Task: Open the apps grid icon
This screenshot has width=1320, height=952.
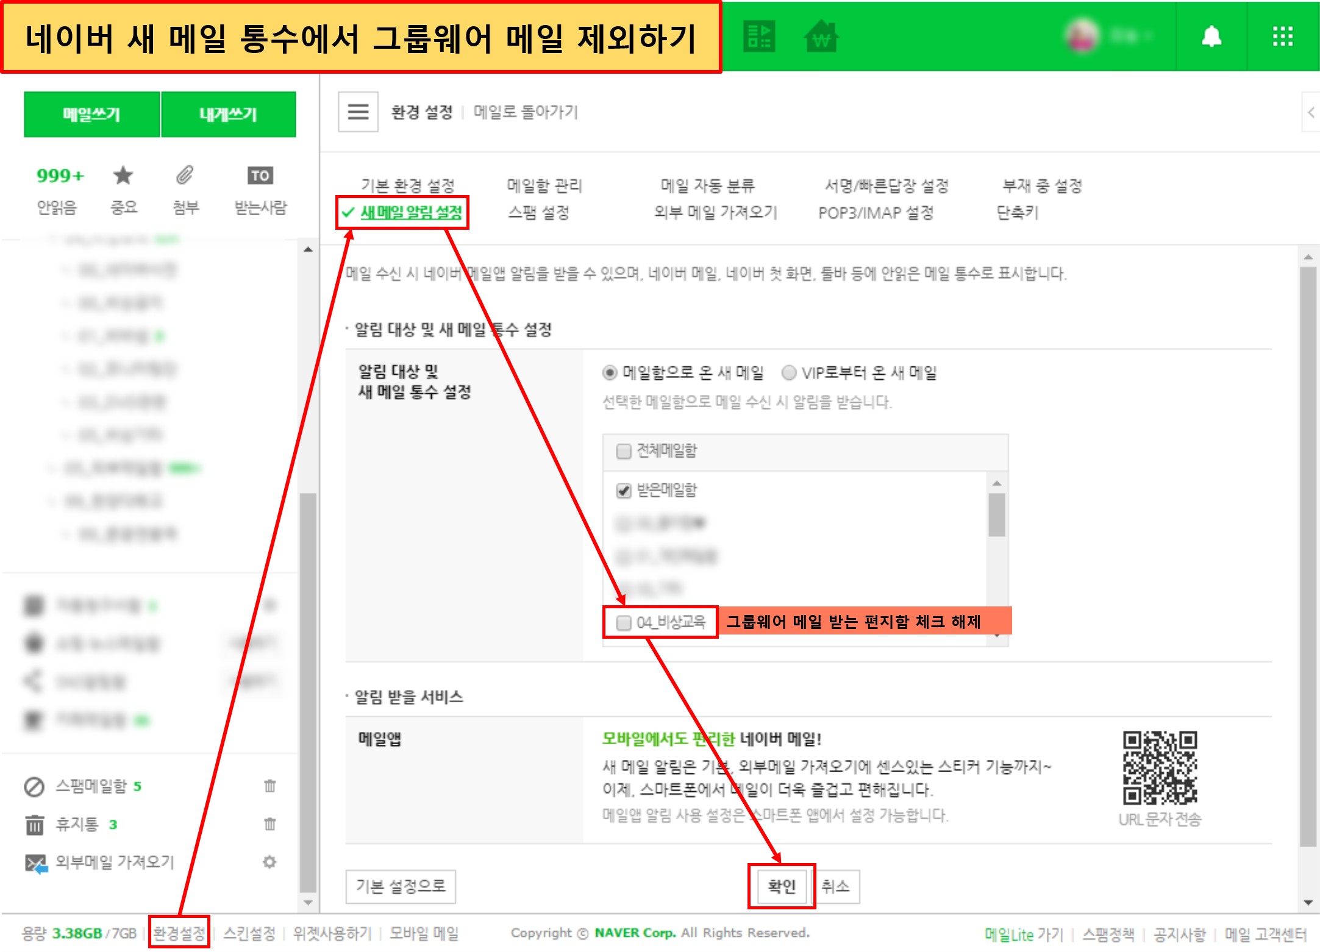Action: pos(1283,37)
